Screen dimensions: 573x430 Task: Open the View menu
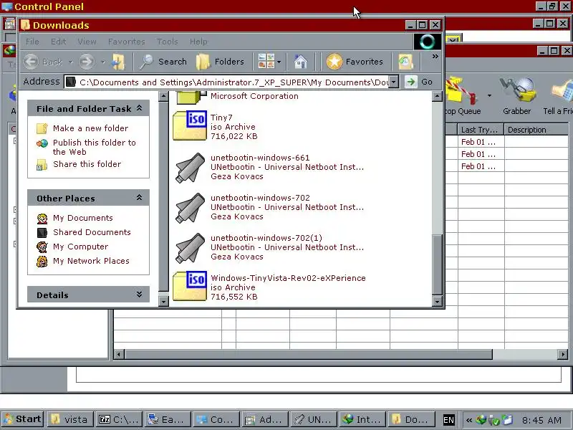click(87, 42)
